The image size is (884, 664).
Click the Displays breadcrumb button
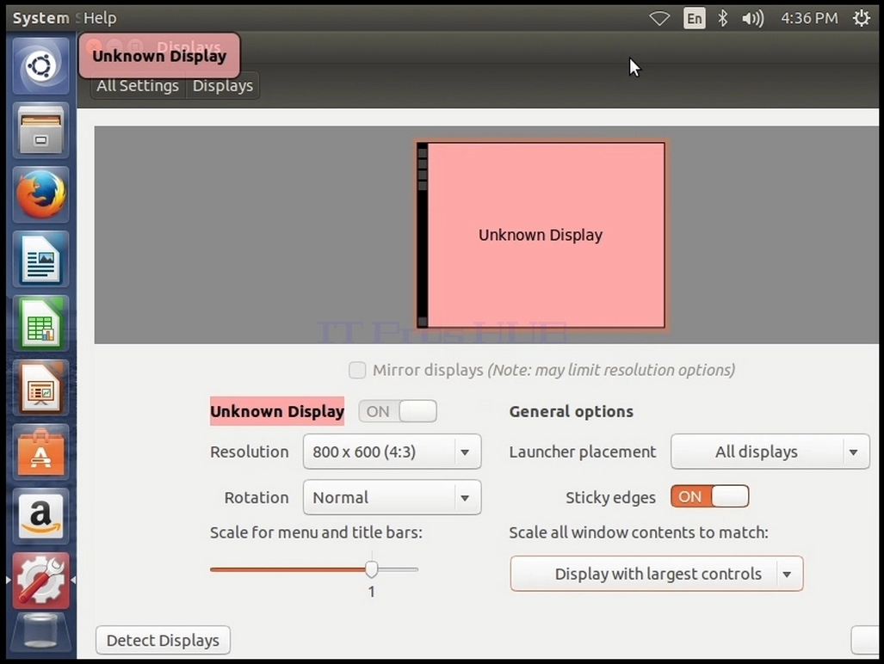pos(223,86)
